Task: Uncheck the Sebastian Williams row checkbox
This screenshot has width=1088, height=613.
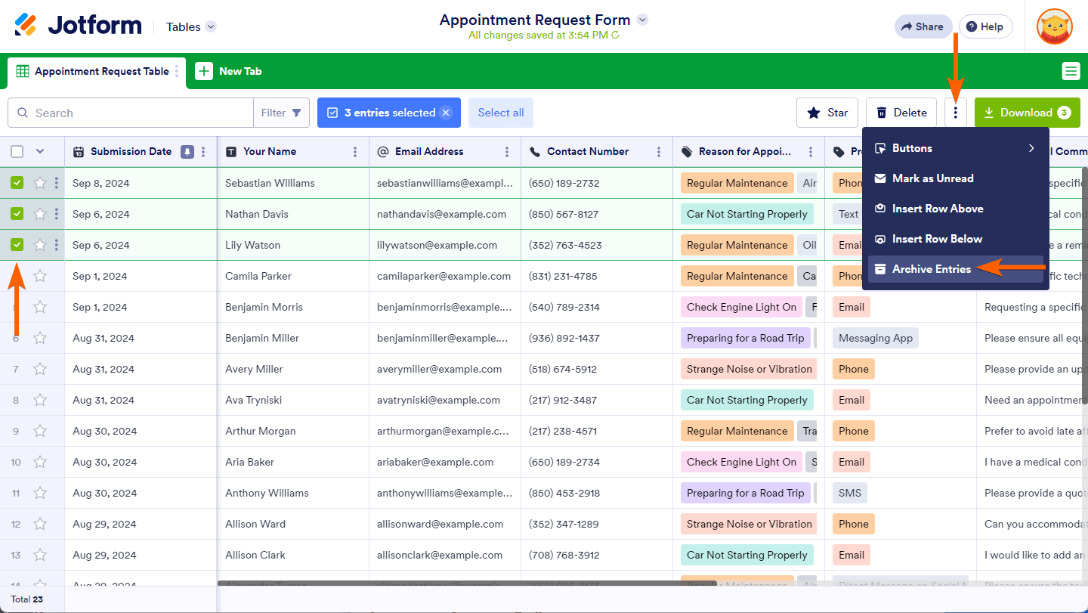Action: [x=17, y=183]
